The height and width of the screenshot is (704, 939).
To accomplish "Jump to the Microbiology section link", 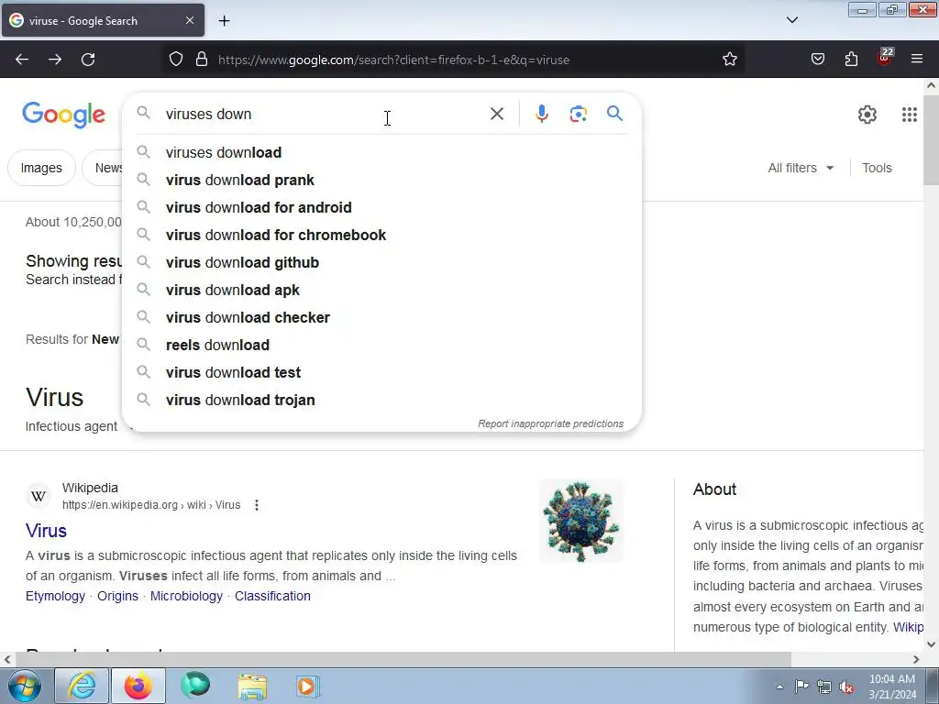I will coord(186,596).
